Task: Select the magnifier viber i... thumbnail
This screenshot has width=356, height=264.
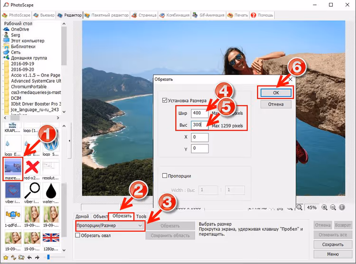Action: click(32, 193)
